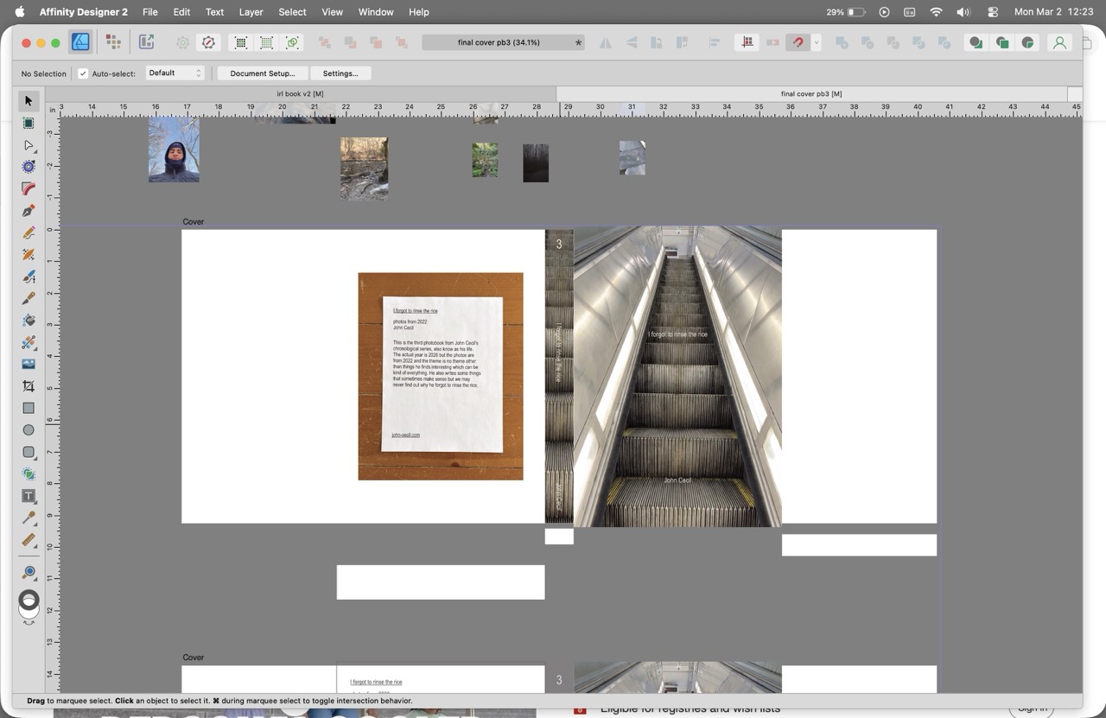Click the Document Setup button
This screenshot has width=1106, height=718.
pyautogui.click(x=263, y=73)
